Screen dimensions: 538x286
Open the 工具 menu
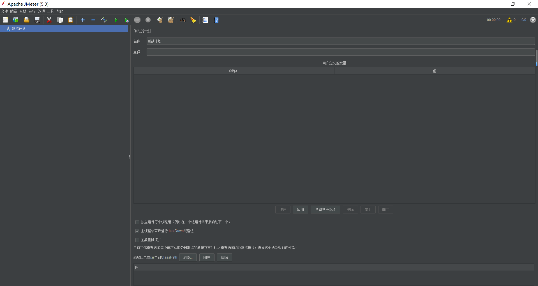50,11
